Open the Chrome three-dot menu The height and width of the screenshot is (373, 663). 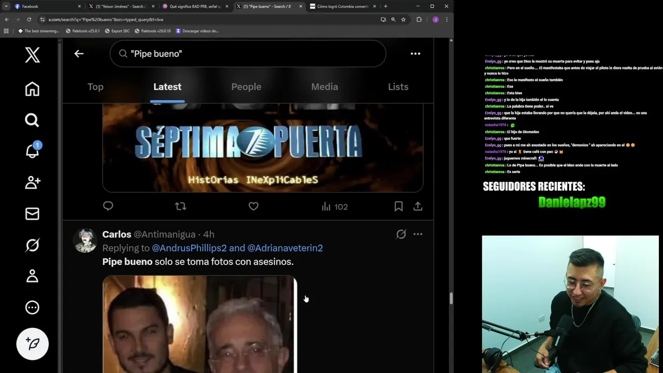(x=446, y=20)
